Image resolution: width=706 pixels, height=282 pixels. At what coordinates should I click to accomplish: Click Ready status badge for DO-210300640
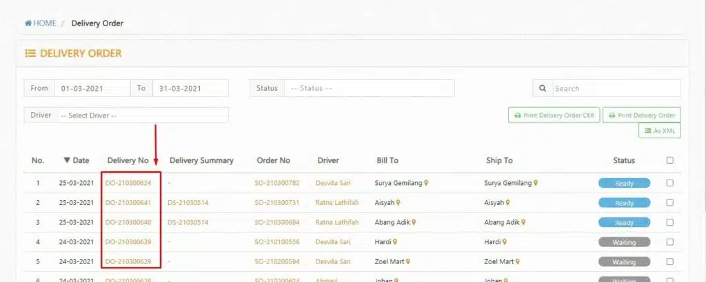[624, 223]
